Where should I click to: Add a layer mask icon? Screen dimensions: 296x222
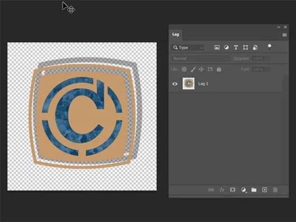pos(232,190)
